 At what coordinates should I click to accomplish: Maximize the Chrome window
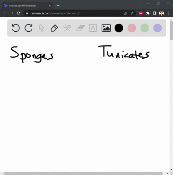coord(158,3)
